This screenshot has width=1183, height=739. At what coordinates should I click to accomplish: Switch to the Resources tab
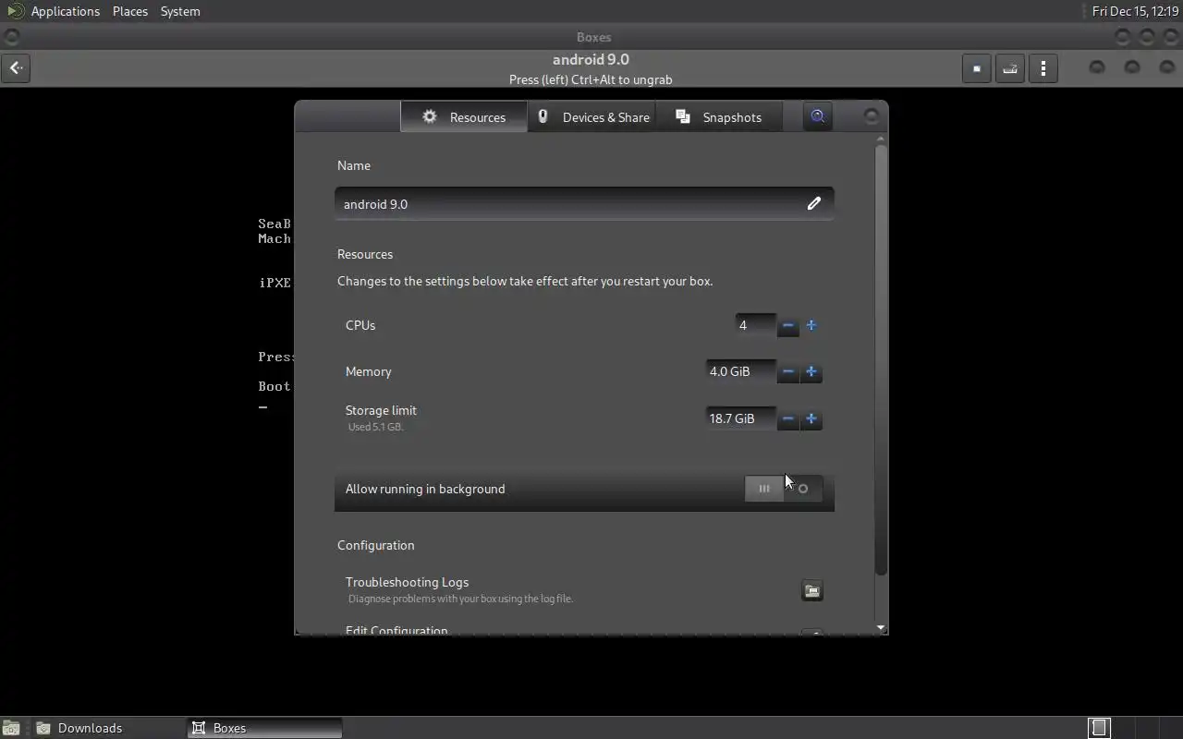464,116
